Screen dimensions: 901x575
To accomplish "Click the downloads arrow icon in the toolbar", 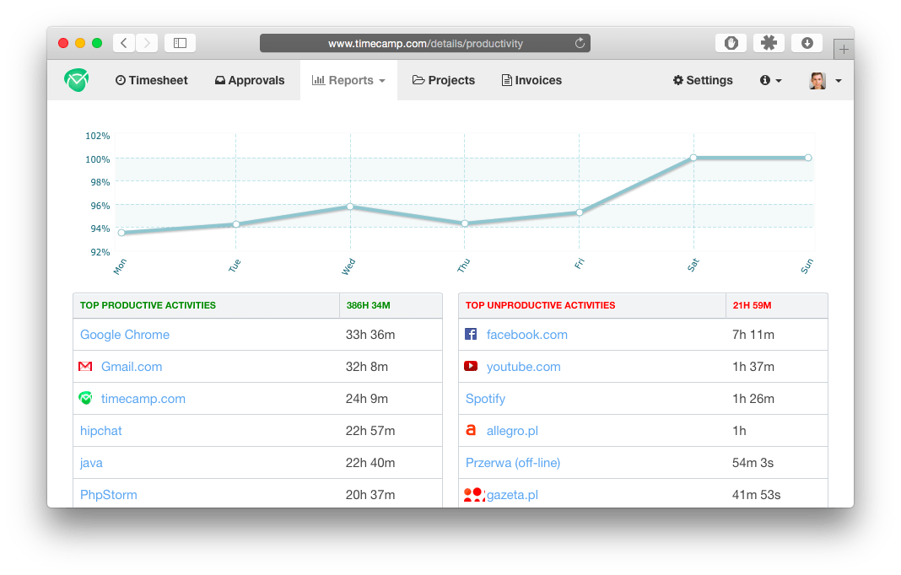I will click(807, 42).
